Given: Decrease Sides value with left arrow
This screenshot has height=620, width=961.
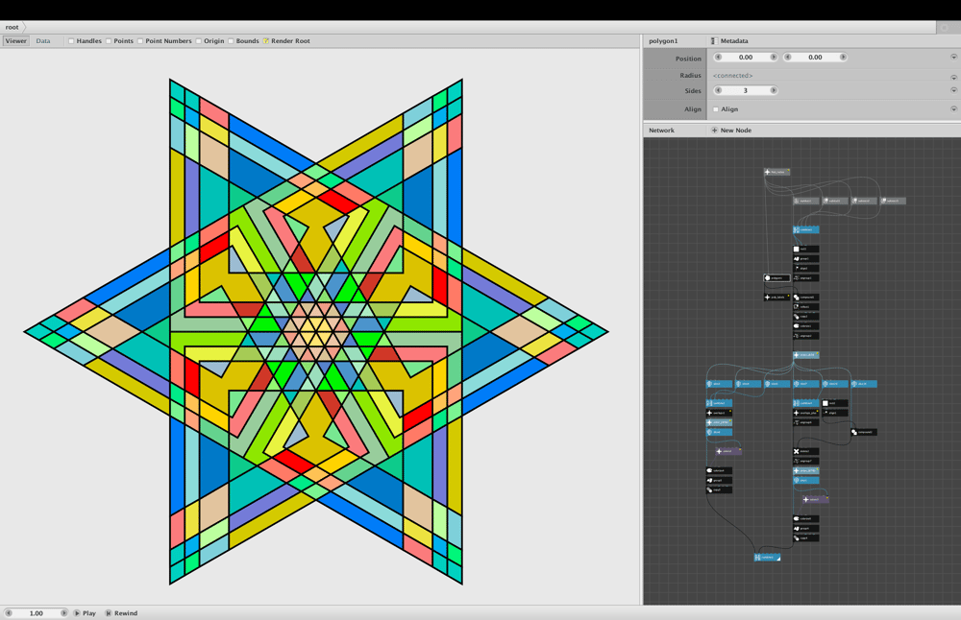Looking at the screenshot, I should (718, 90).
